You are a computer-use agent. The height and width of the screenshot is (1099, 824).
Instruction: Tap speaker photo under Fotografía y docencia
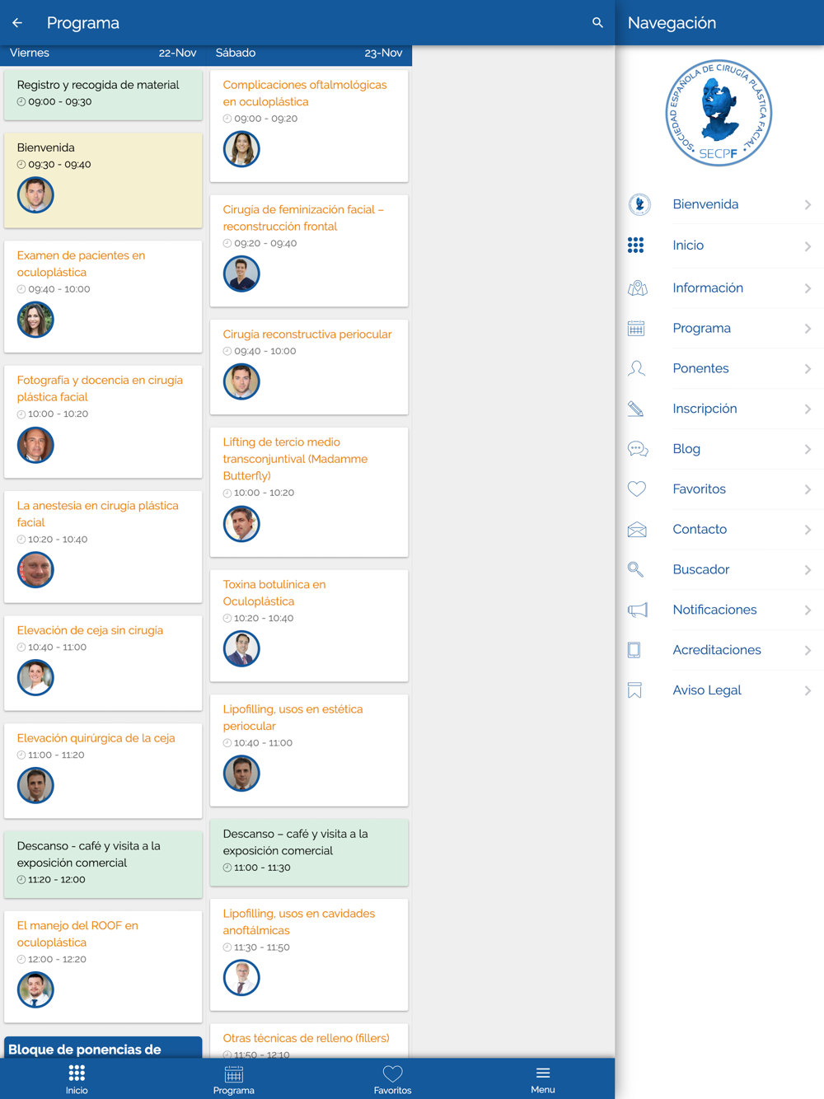click(x=35, y=445)
